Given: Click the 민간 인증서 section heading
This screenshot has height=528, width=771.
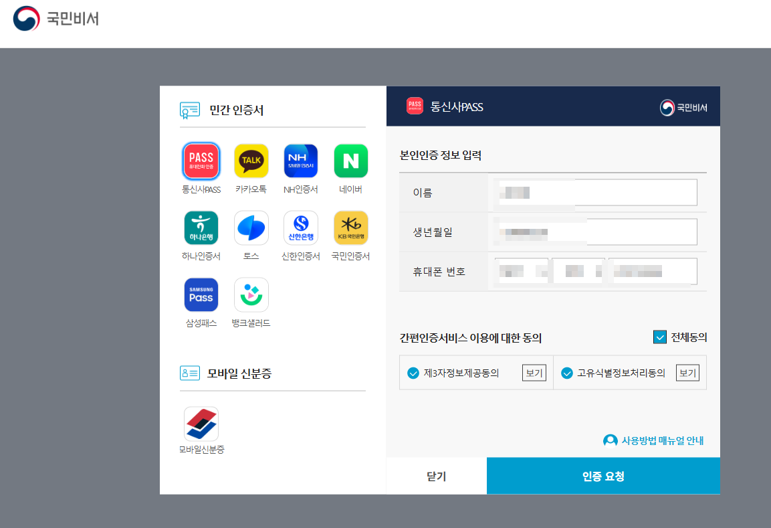Looking at the screenshot, I should [237, 110].
